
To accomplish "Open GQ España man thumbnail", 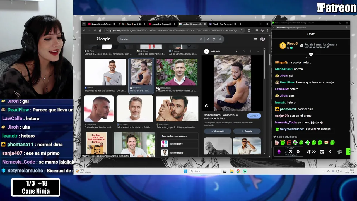I will 177,109.
